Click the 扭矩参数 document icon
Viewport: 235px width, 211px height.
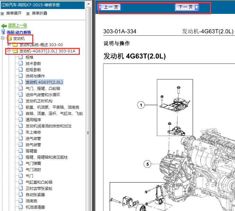click(x=21, y=69)
